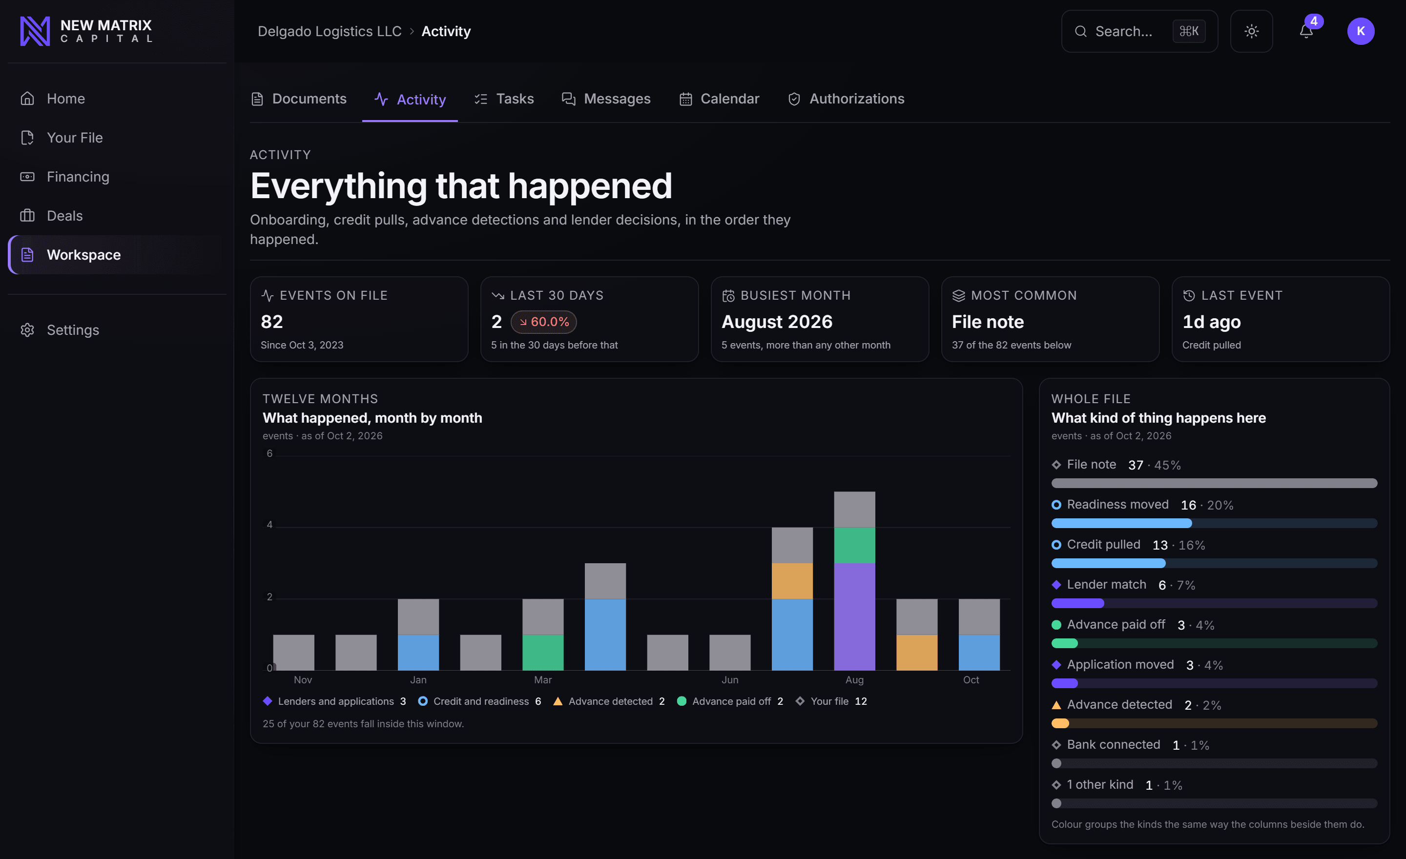The image size is (1406, 859).
Task: Open Your File in the sidebar
Action: pyautogui.click(x=117, y=138)
